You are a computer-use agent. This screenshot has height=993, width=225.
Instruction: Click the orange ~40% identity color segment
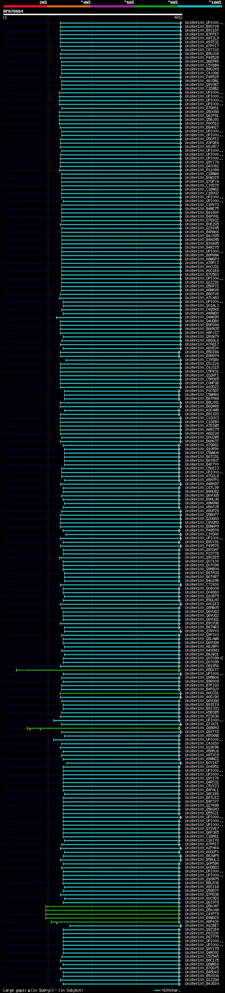pyautogui.click(x=69, y=6)
